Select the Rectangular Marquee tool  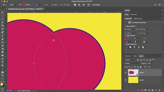2,16
